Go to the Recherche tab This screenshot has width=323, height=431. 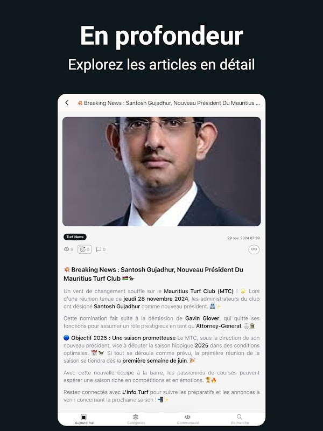pos(240,419)
